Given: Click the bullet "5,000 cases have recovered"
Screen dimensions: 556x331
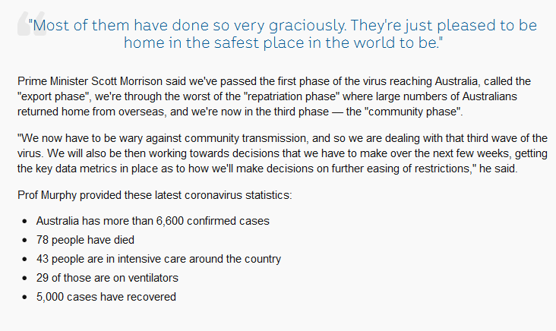Looking at the screenshot, I should pyautogui.click(x=106, y=297).
